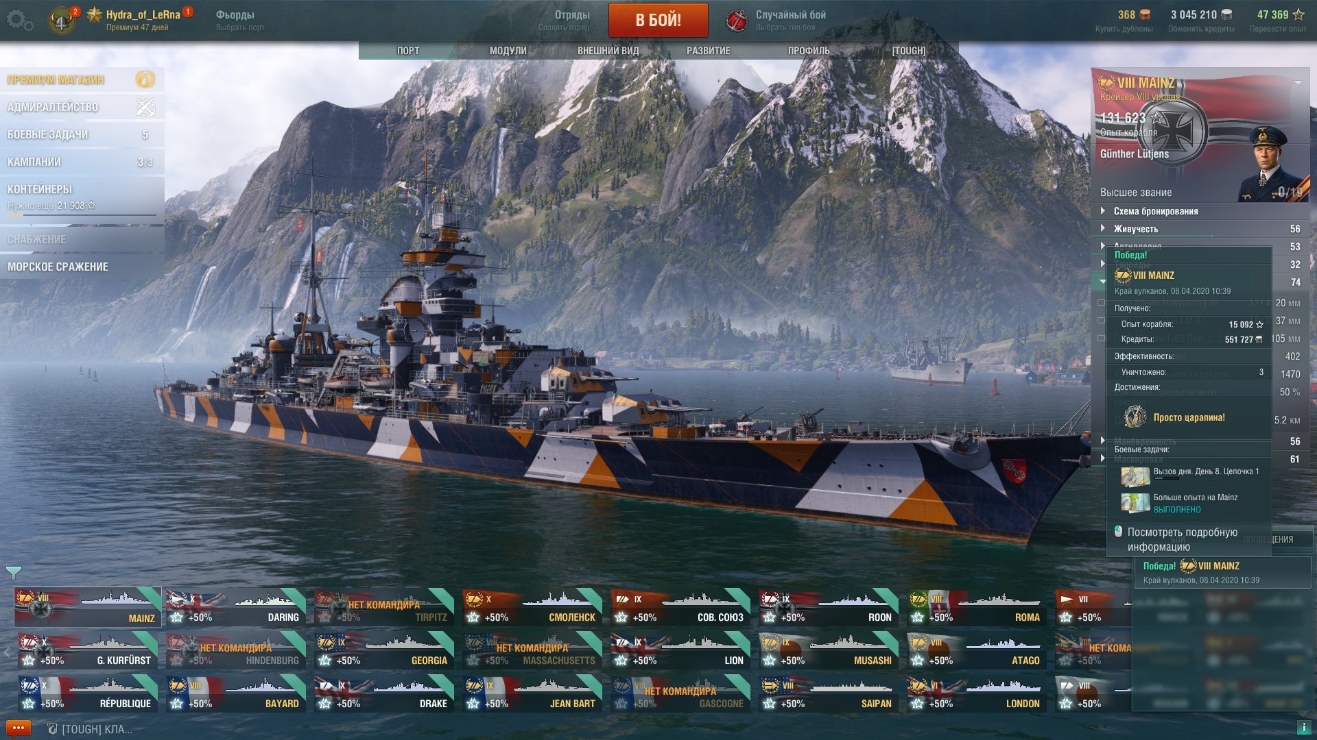Viewport: 1317px width, 740px height.
Task: Click the Viking helmet clan badge
Action: (61, 21)
